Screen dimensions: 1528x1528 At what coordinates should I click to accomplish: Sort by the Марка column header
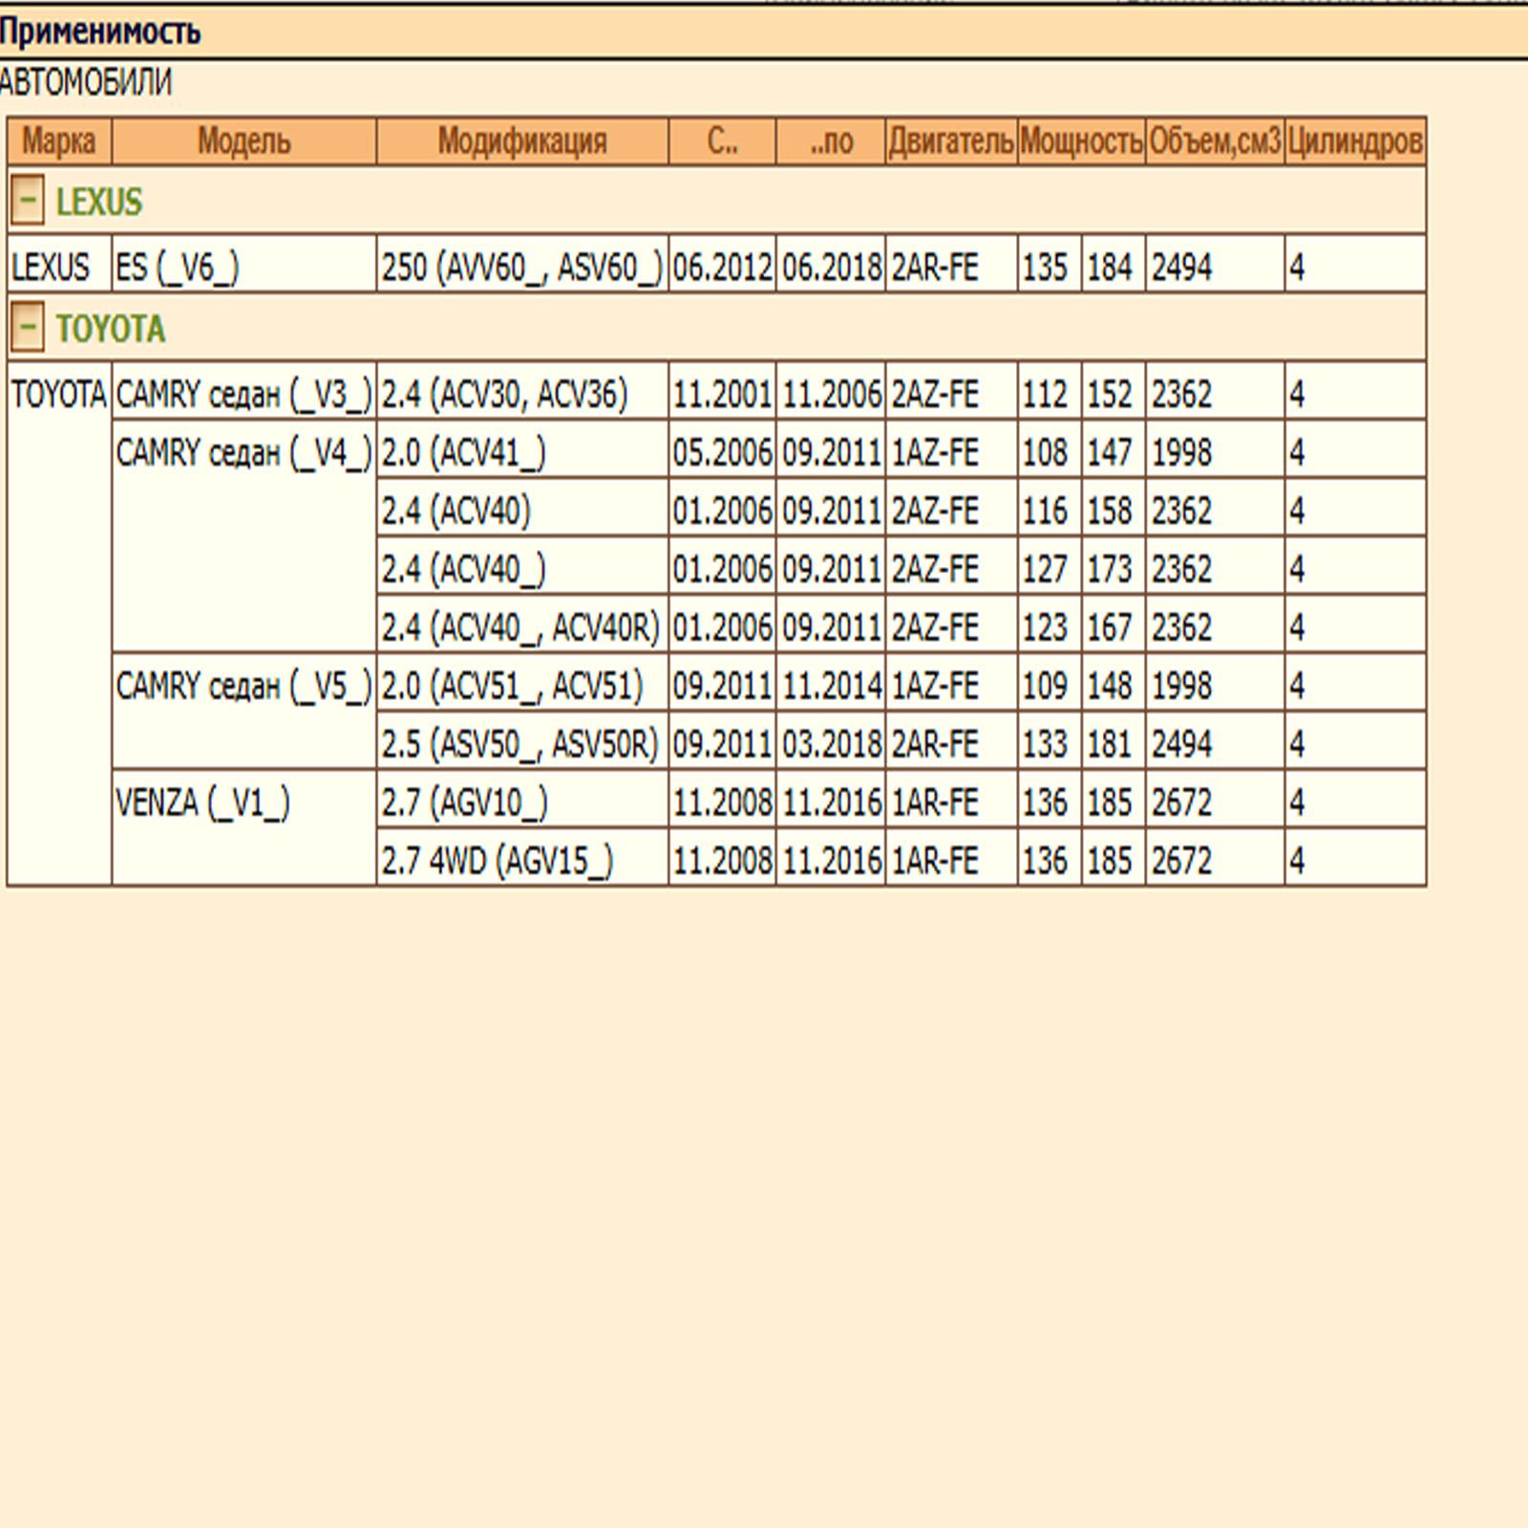(x=58, y=141)
